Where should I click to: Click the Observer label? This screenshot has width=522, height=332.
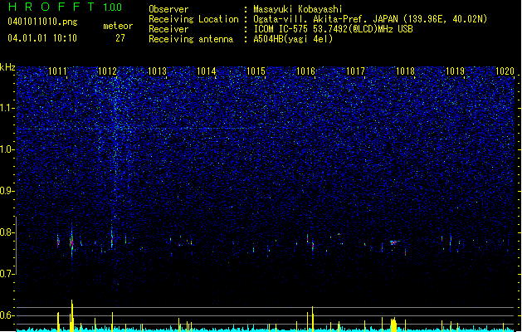pos(168,9)
